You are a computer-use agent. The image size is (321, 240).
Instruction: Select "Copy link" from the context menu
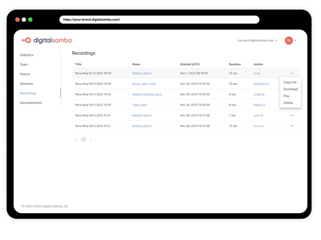[x=290, y=82]
